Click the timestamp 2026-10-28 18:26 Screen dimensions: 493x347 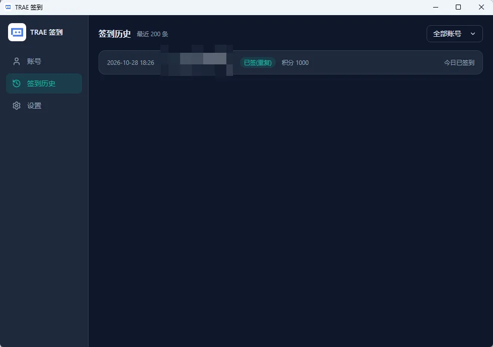point(130,62)
